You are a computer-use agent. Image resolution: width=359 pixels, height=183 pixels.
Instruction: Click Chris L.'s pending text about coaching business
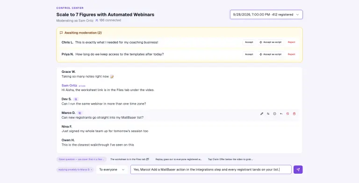(116, 42)
